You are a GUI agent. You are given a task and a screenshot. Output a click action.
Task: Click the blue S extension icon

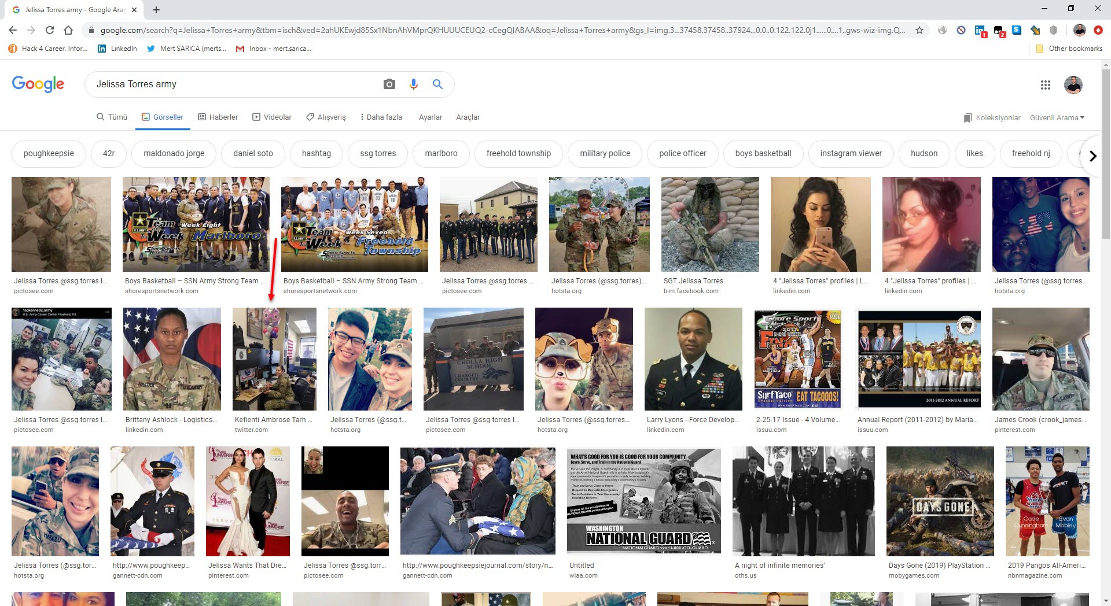click(1017, 30)
